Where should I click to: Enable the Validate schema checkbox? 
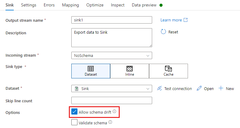[74, 122]
